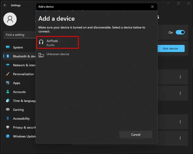This screenshot has width=193, height=154.
Task: Close the Add a device dialog
Action: click(152, 7)
